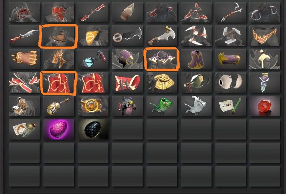Select the black scaled egg item
The width and height of the screenshot is (286, 194).
click(x=93, y=129)
